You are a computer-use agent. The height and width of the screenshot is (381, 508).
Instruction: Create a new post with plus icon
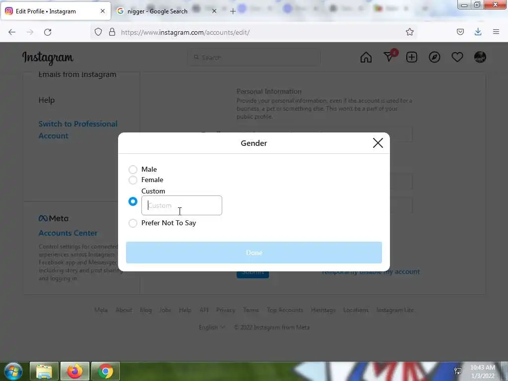click(412, 58)
